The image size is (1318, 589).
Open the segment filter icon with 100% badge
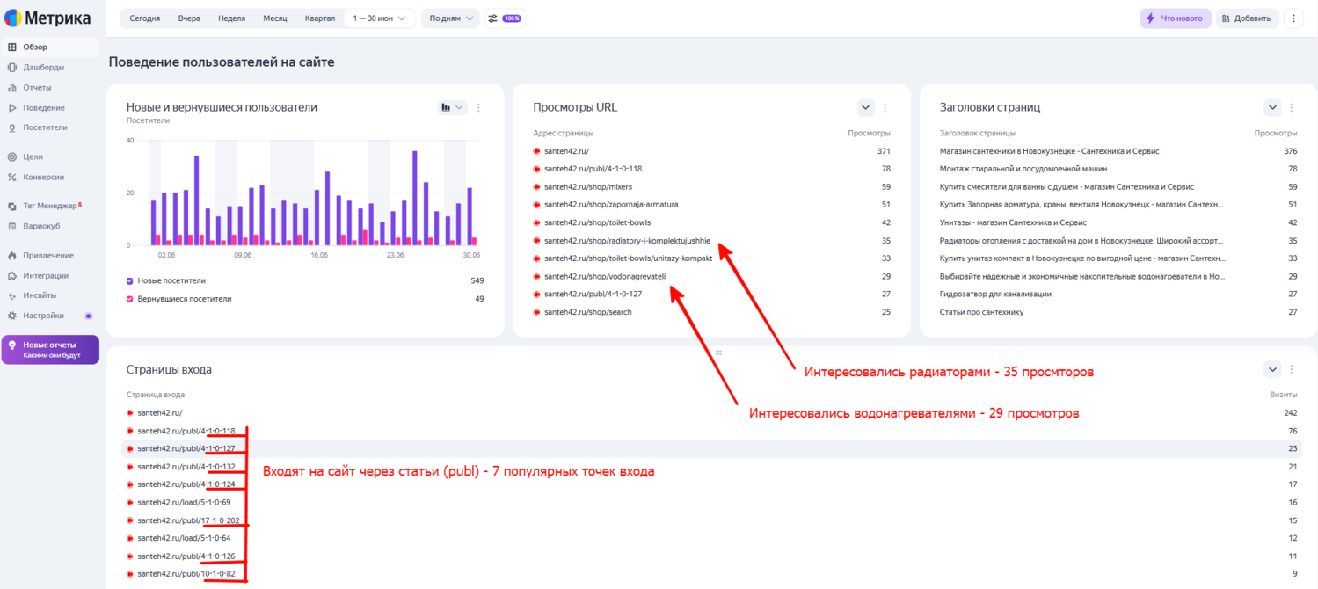coord(505,18)
